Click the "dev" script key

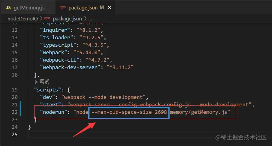tap(47, 97)
